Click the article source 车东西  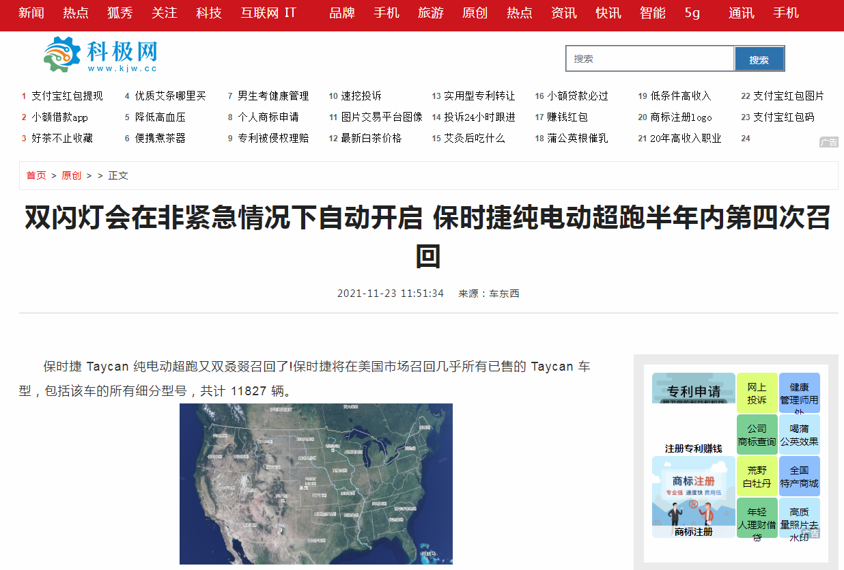(x=504, y=294)
